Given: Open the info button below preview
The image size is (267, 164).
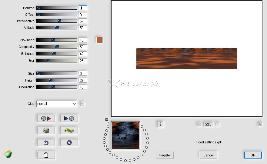Looking at the screenshot, I should (160, 124).
